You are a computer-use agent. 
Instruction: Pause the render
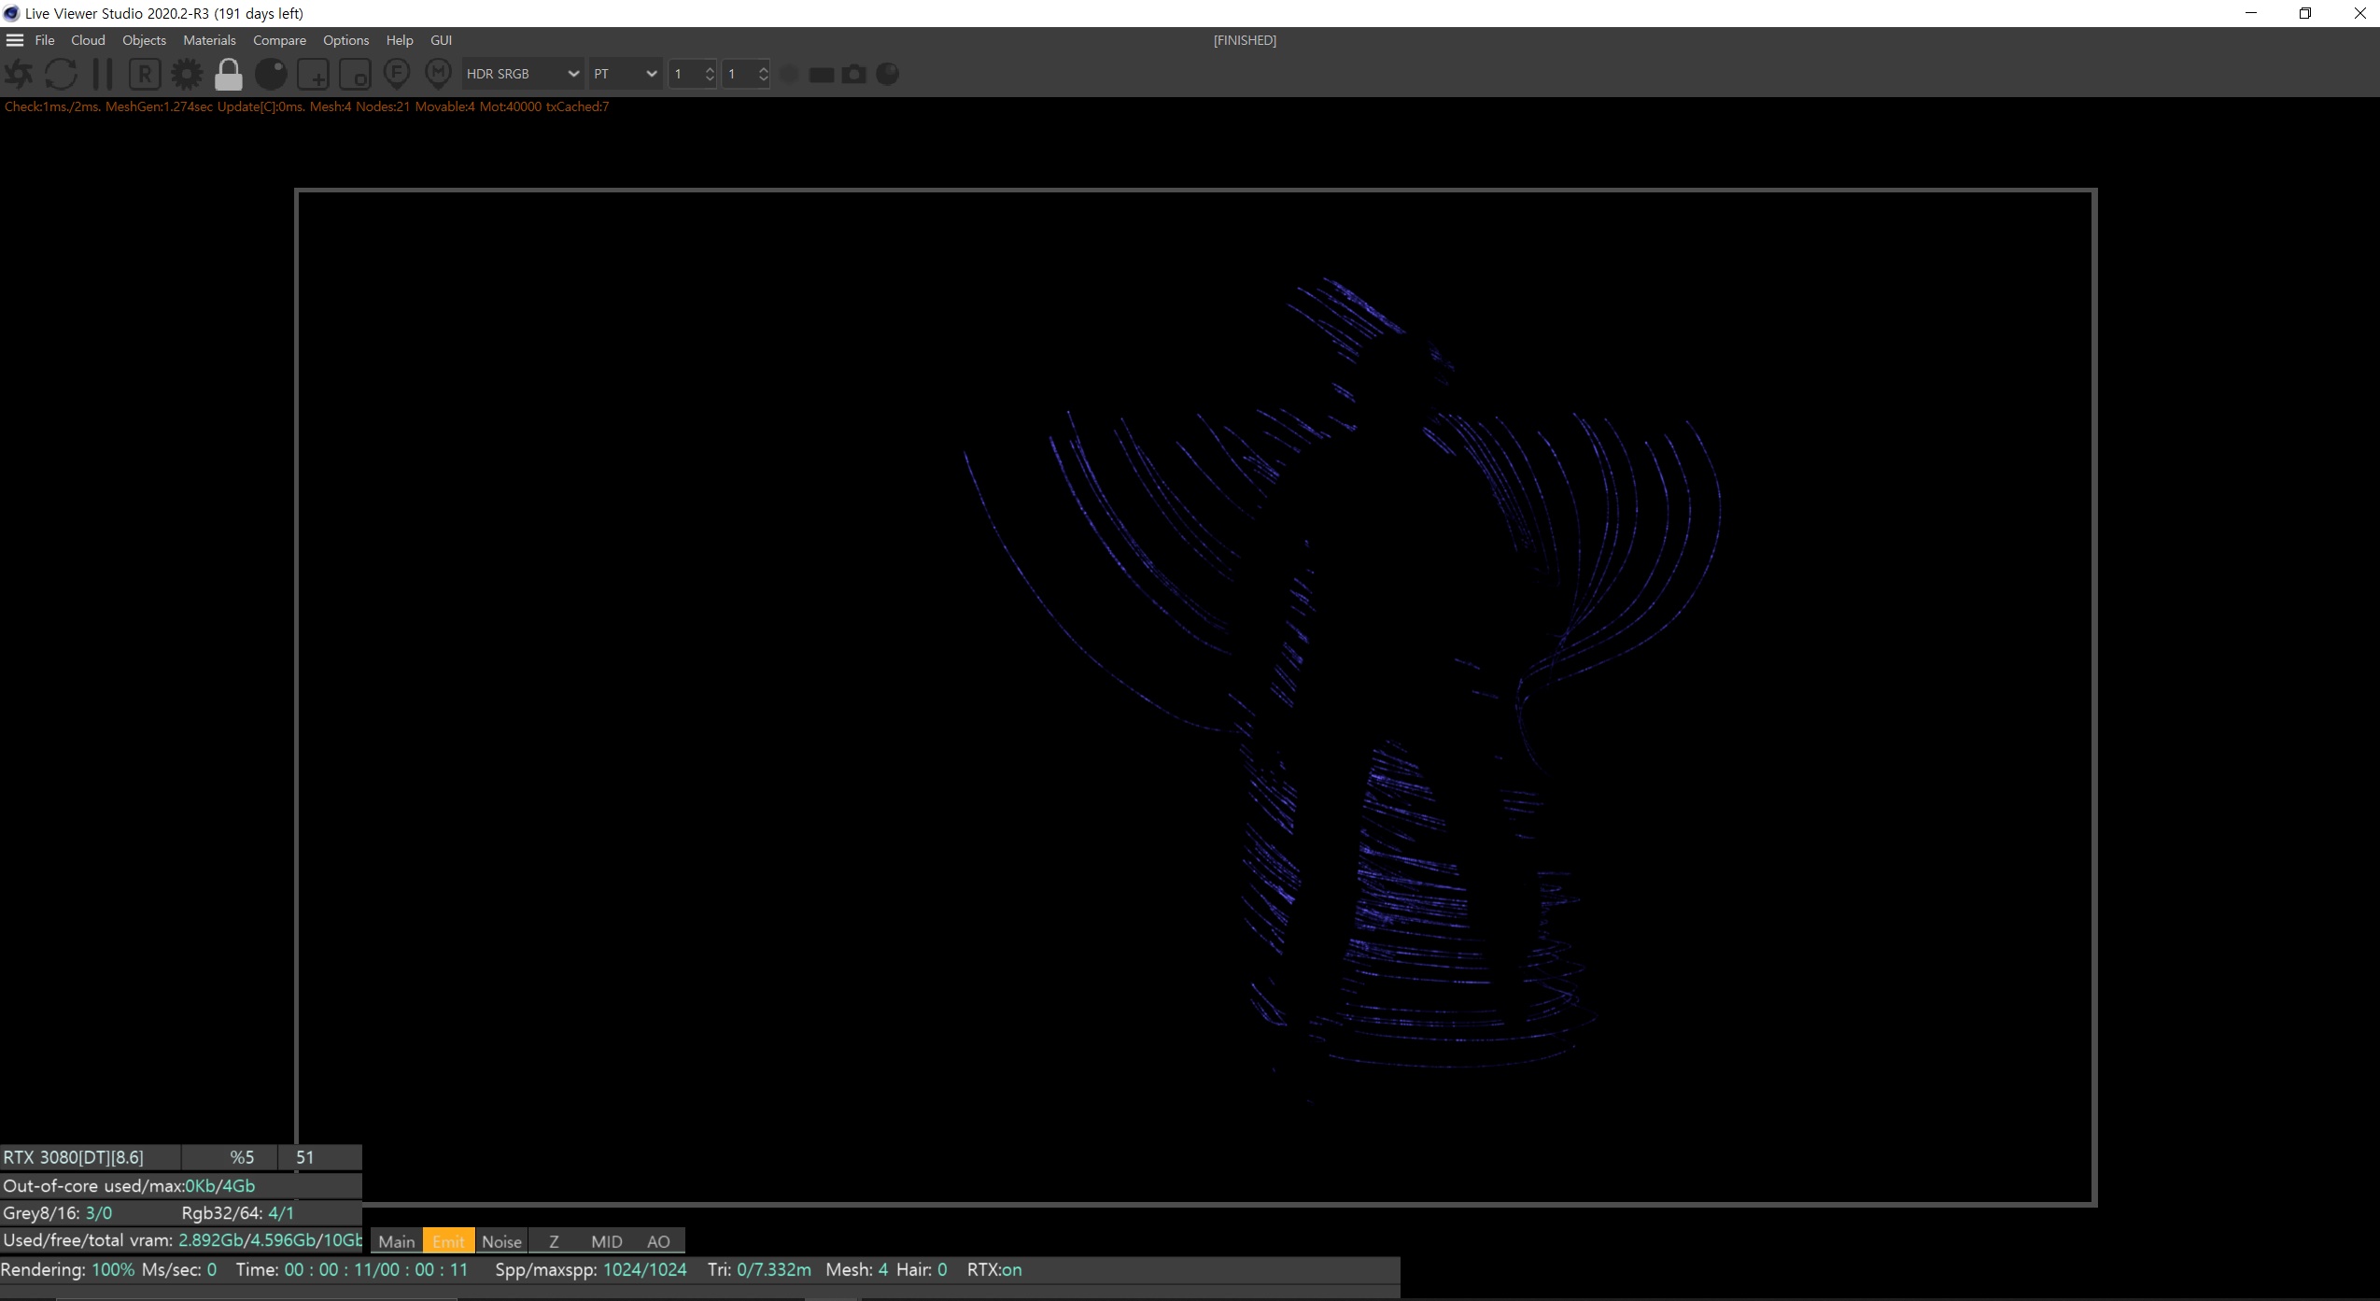coord(103,74)
